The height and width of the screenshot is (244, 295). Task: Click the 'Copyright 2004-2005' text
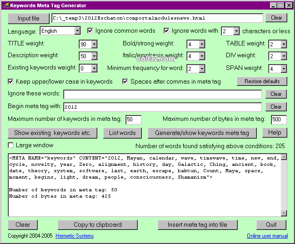point(30,236)
